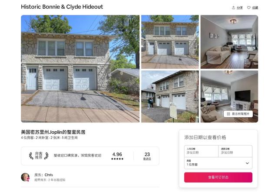Open the 23 reviews link

(147, 156)
